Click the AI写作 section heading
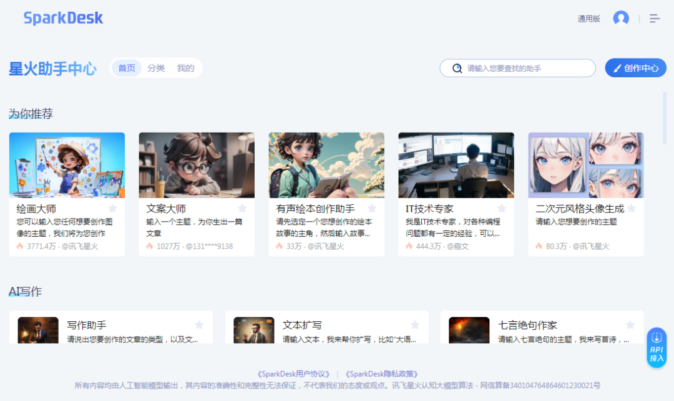The image size is (674, 401). 25,291
